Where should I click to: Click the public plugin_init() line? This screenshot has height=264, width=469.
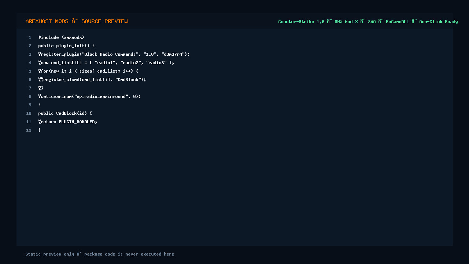pos(66,46)
